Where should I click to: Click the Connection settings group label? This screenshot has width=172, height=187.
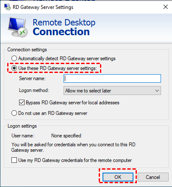pos(27,50)
